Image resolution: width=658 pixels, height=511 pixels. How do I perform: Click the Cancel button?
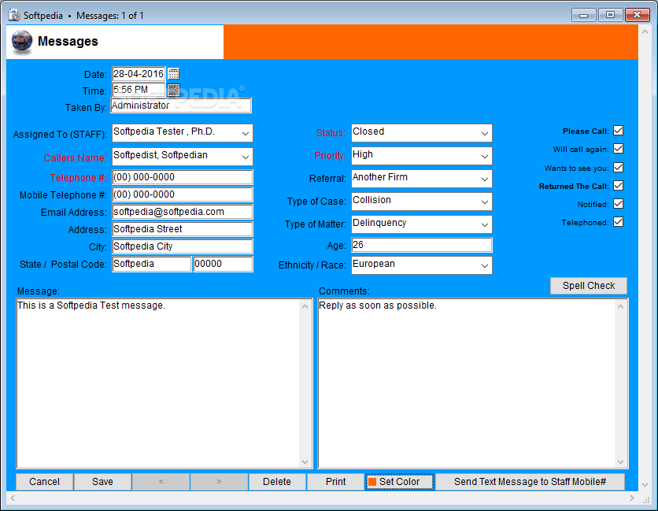[x=45, y=482]
